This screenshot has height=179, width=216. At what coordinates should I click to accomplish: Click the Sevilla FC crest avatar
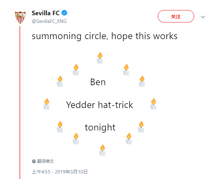20,17
